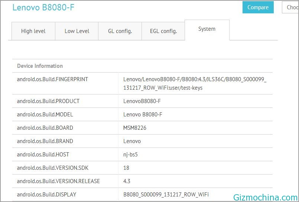Click the Device Information section header
The height and width of the screenshot is (202, 299).
[x=40, y=66]
